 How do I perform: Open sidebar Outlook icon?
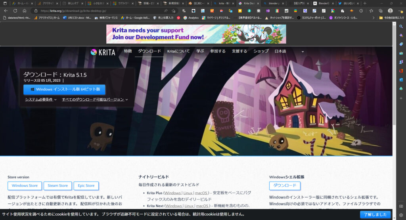pos(401,80)
